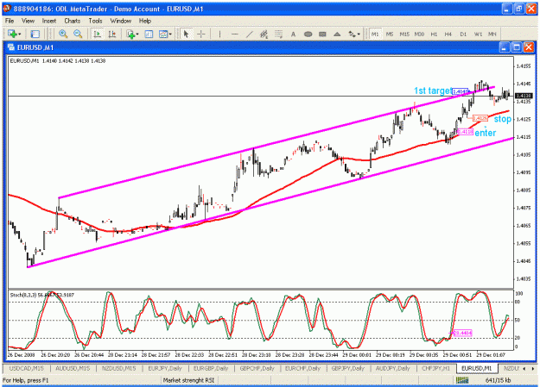Screen dimensions: 540x387
Task: Select the Cursor arrow tool
Action: click(187, 34)
